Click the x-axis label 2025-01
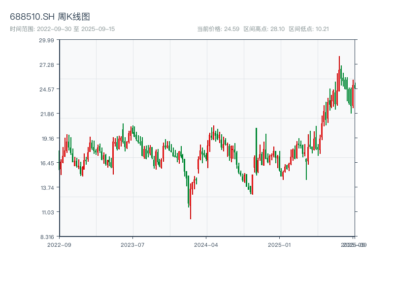Viewport: 394px width, 295px height. coord(279,245)
